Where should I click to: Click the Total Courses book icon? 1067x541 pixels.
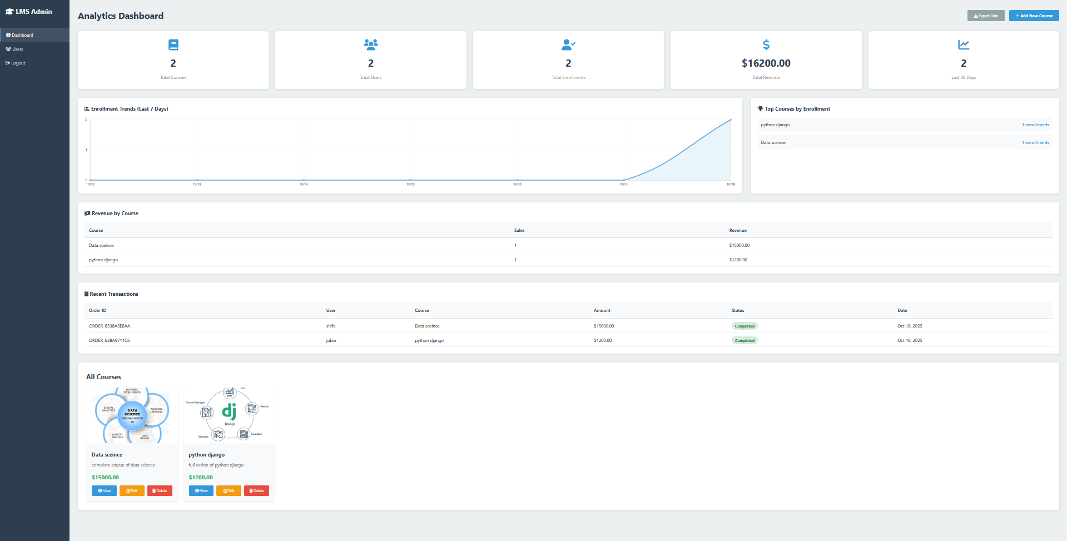coord(173,44)
